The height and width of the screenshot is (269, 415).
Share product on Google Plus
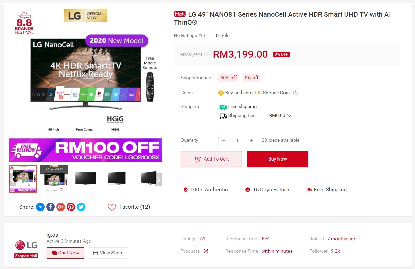tap(60, 207)
